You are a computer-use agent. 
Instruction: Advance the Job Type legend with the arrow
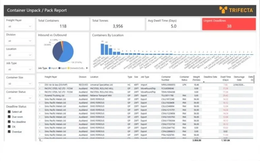coord(87,68)
